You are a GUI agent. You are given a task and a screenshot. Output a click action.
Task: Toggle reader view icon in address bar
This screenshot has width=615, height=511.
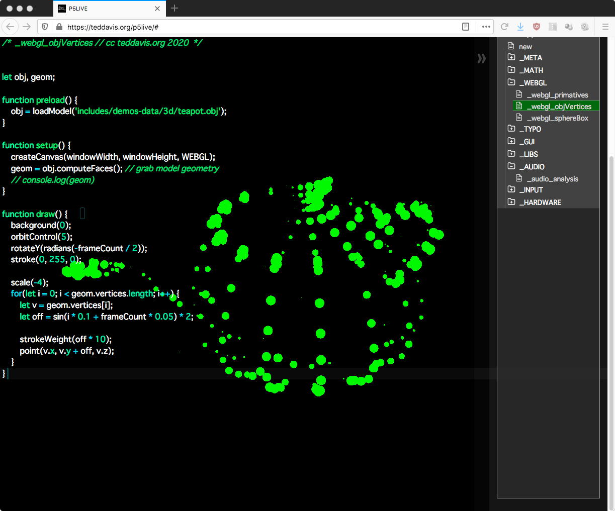click(466, 27)
